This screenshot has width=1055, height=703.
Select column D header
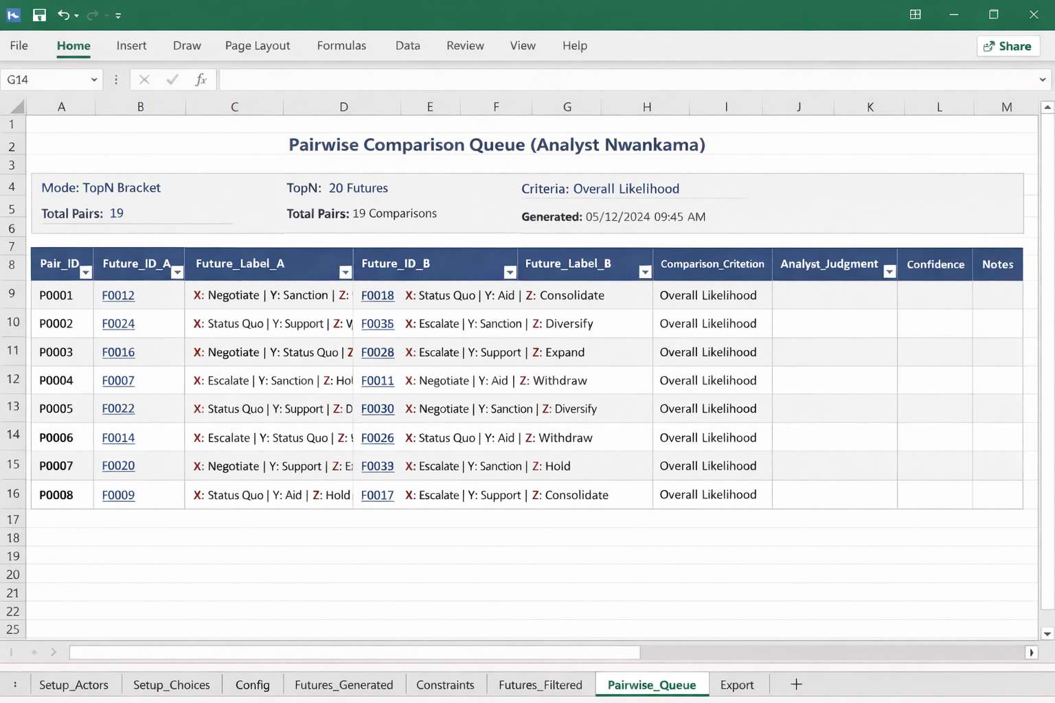coord(343,106)
